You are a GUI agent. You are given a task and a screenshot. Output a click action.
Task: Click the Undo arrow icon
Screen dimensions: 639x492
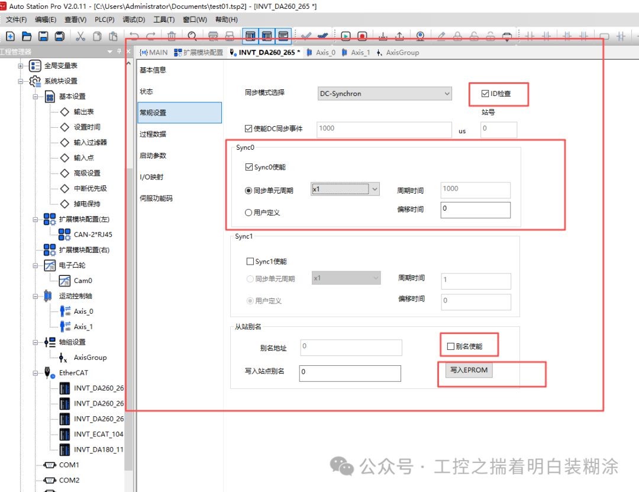(x=134, y=36)
